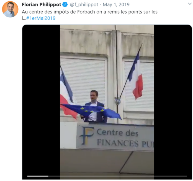
Task: Click the end of the white played progress segment
Action: [48, 176]
